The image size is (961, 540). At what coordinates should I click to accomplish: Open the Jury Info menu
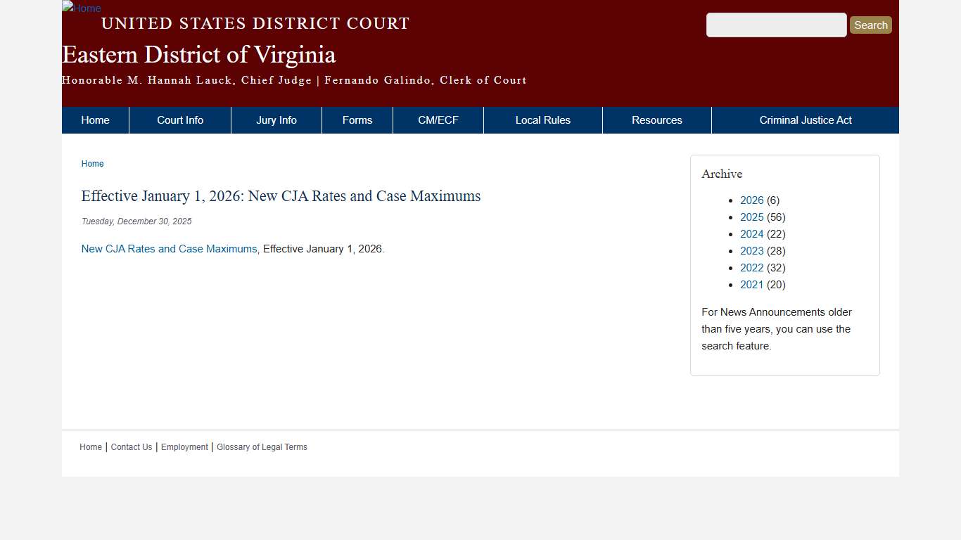point(276,120)
